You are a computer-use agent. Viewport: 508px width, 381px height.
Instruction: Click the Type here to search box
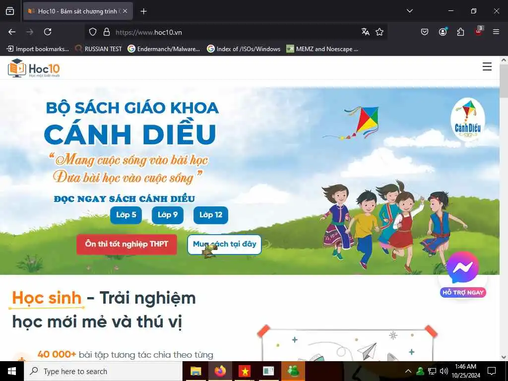tap(103, 371)
